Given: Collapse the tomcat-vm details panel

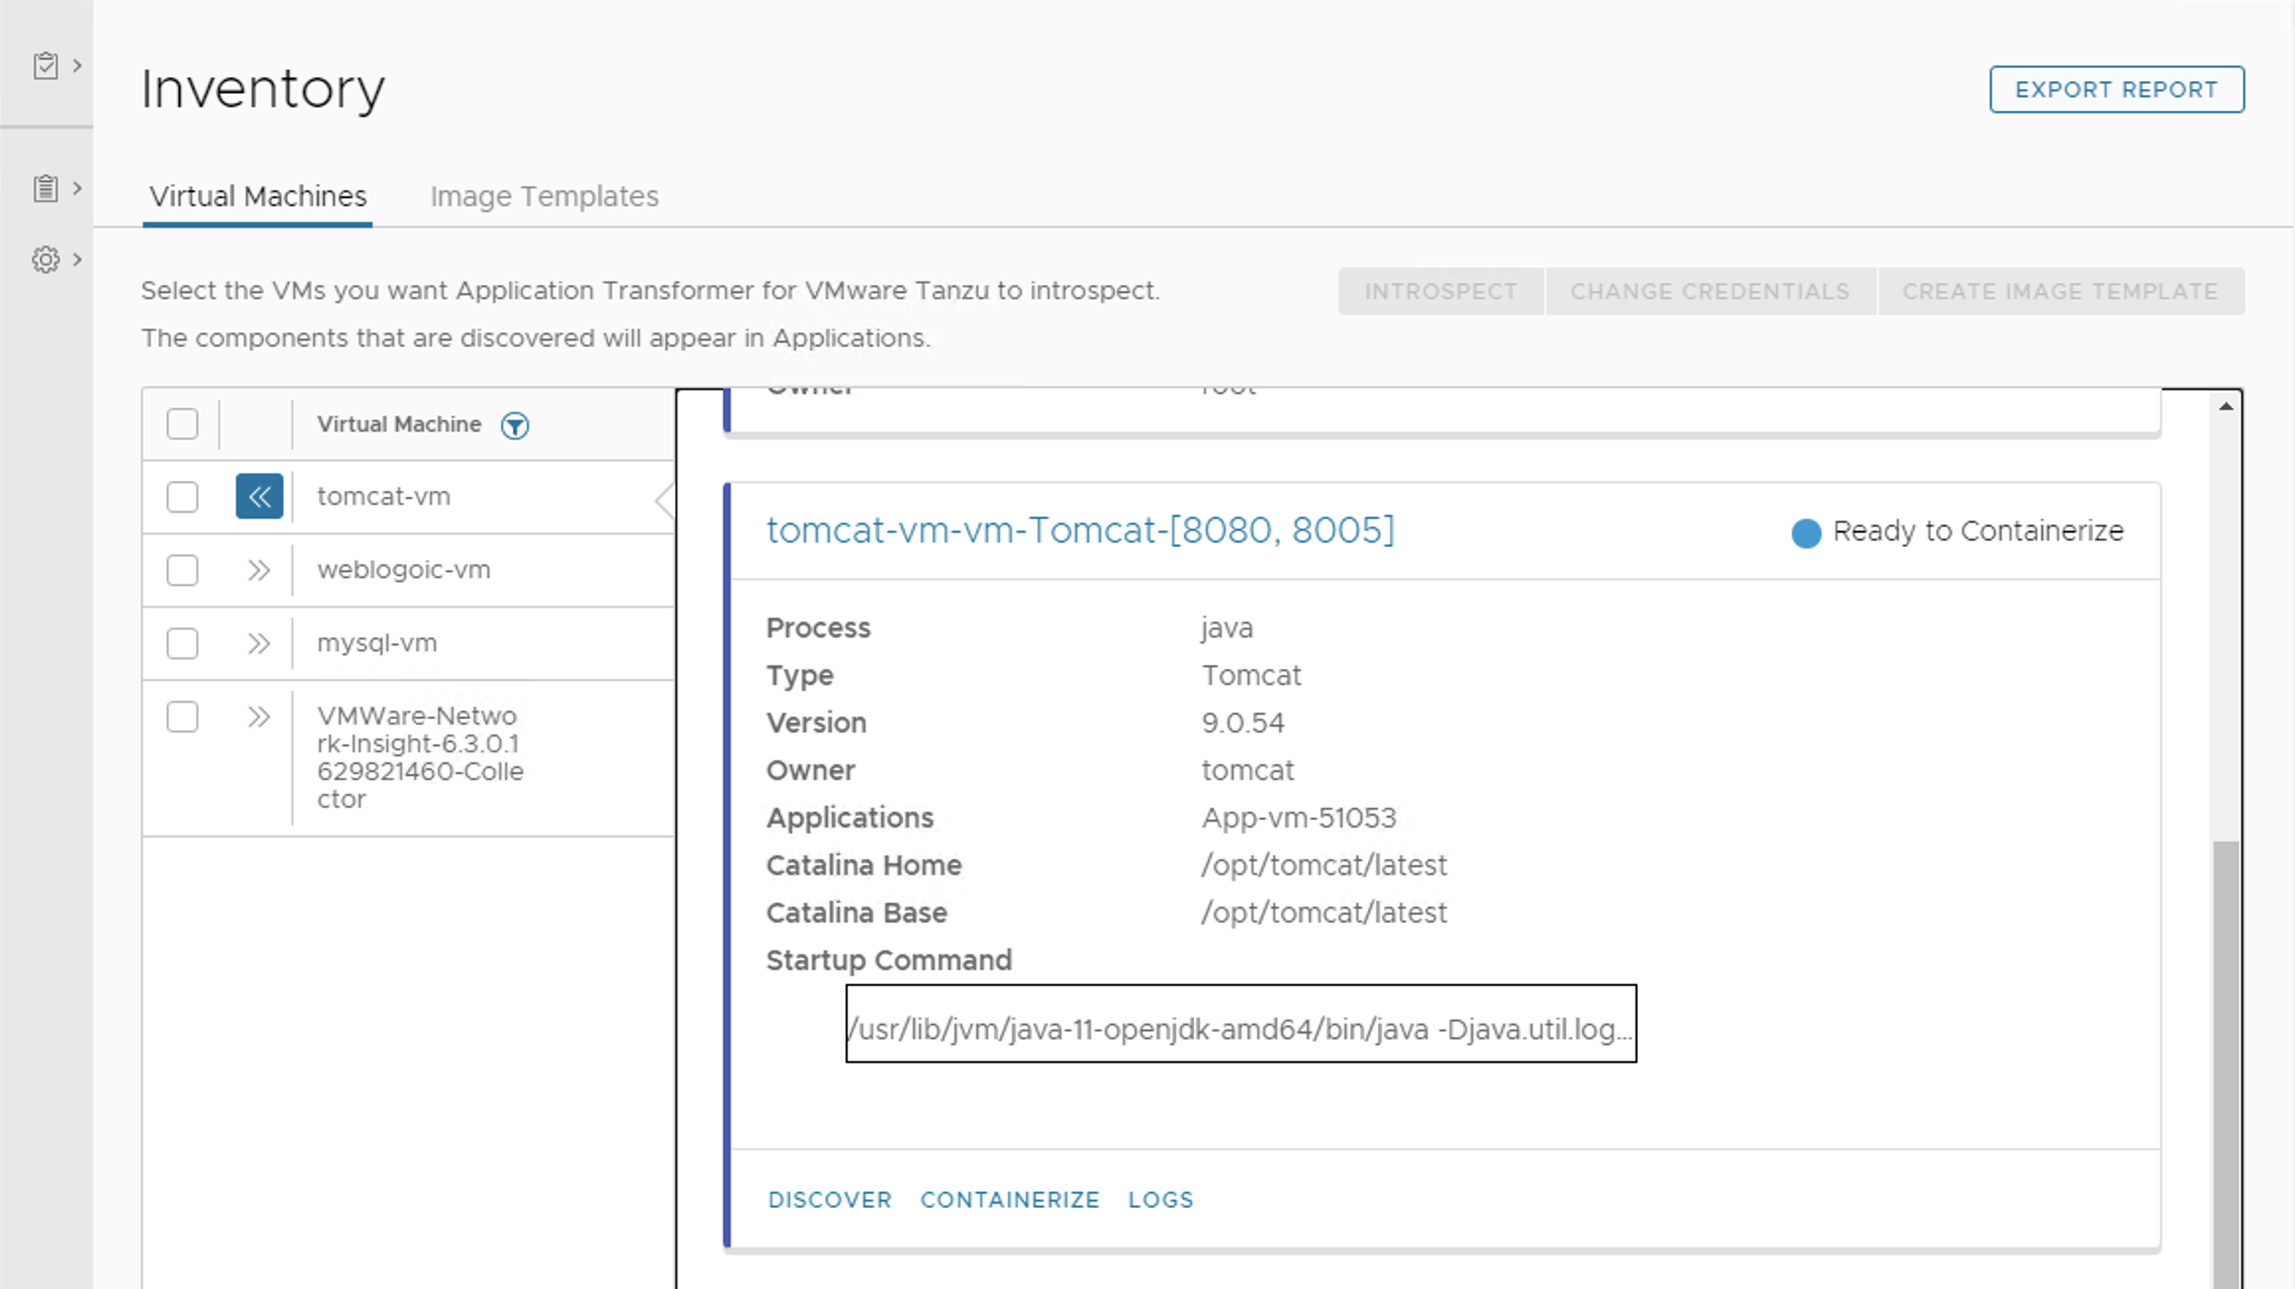Looking at the screenshot, I should pos(259,496).
